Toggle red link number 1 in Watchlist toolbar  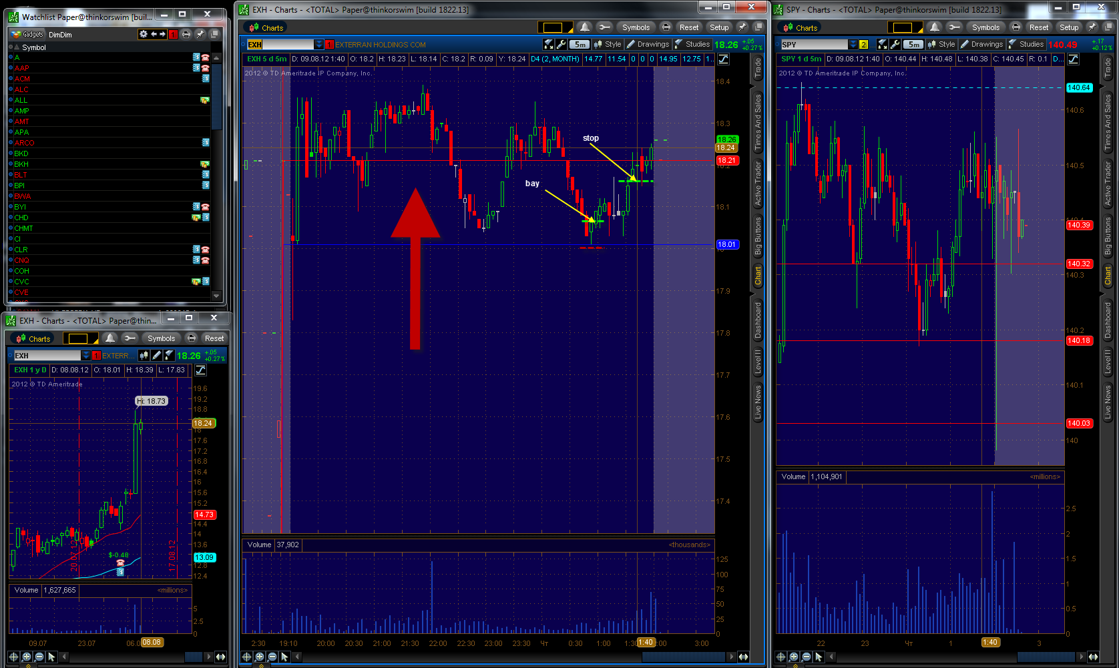[x=173, y=34]
